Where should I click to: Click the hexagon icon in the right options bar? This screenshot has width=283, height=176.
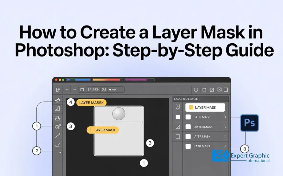pos(196,89)
